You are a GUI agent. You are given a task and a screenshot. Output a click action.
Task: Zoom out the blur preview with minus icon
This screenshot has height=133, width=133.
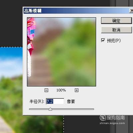pyautogui.click(x=46, y=90)
